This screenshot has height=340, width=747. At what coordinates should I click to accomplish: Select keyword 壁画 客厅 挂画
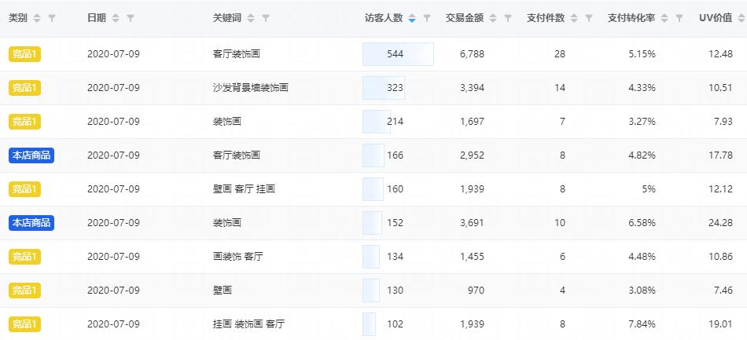(244, 189)
